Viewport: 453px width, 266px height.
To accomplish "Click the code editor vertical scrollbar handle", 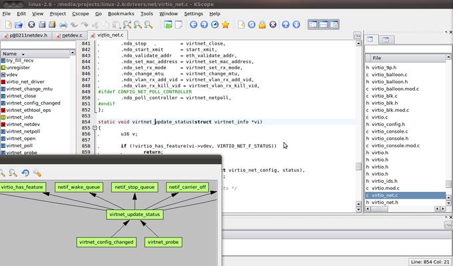I will (x=358, y=167).
